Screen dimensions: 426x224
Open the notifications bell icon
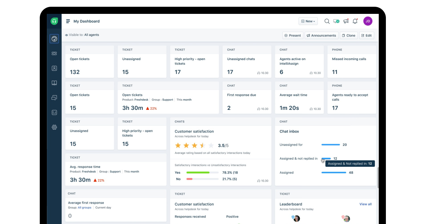(x=355, y=21)
